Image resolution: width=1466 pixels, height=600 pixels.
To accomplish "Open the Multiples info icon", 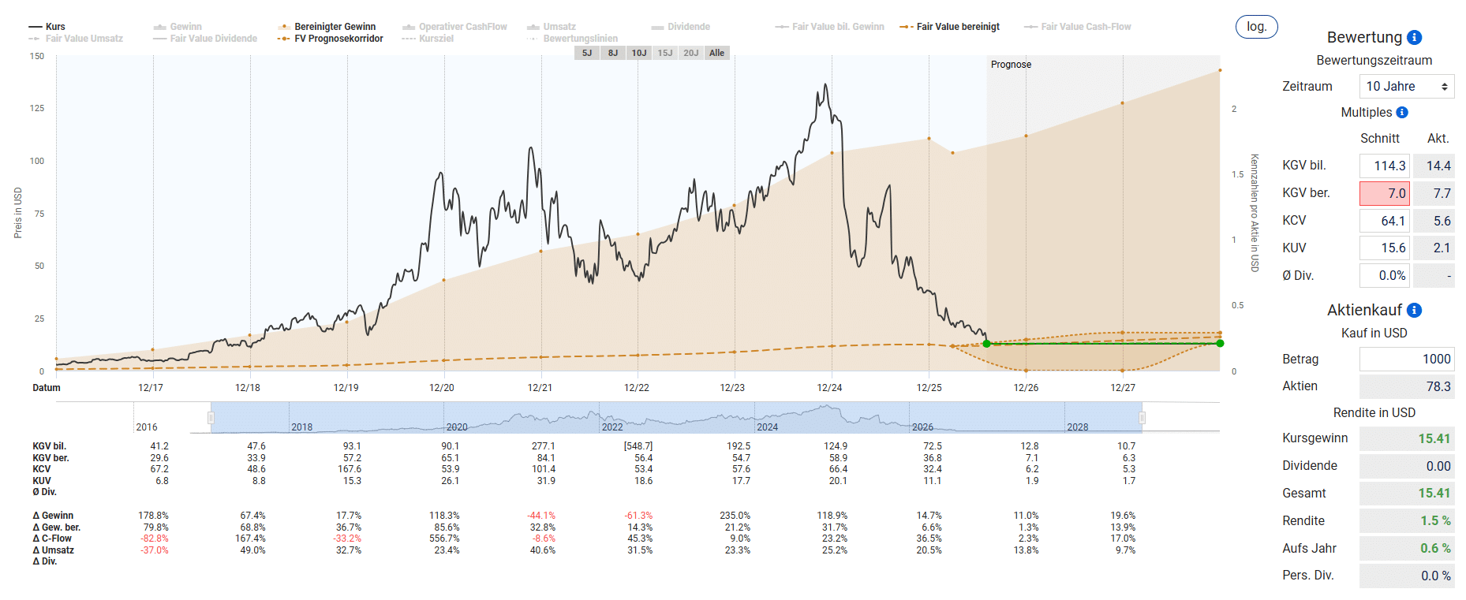I will [1402, 113].
